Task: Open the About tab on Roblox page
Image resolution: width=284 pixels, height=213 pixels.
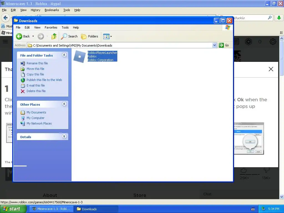Action: (50, 195)
